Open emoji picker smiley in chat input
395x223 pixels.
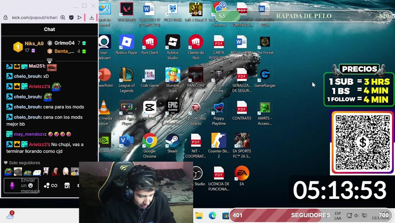pos(30,186)
